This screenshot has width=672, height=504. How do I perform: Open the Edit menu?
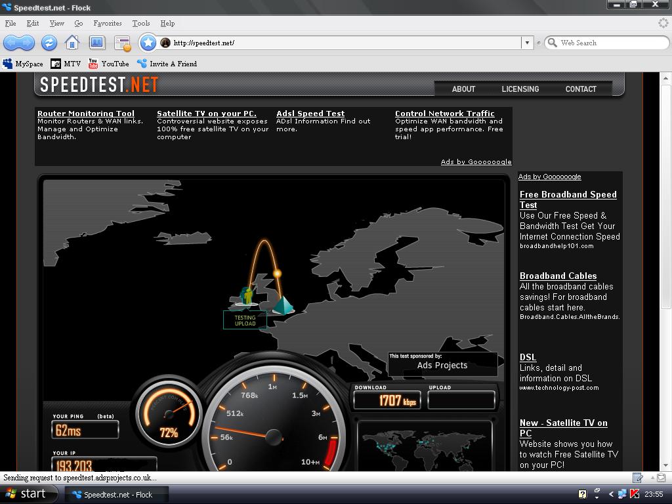click(x=33, y=23)
